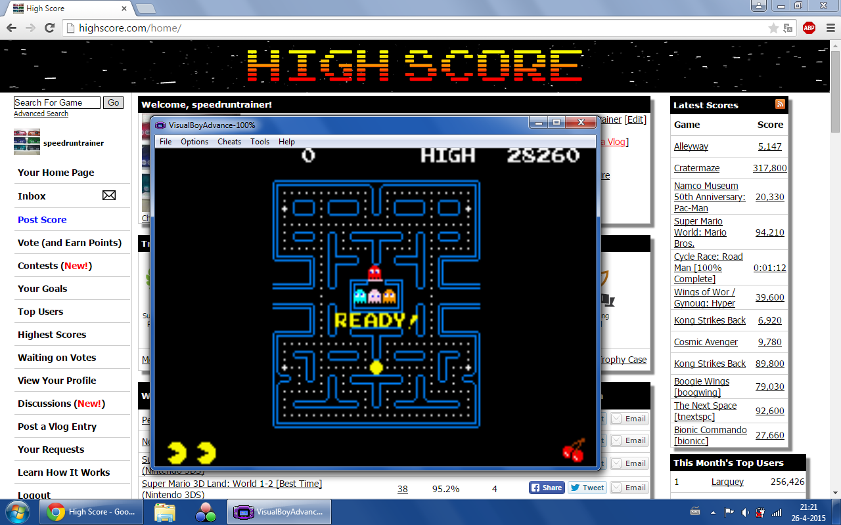Open the RSS feed icon beside Latest Scores
The image size is (841, 525).
coord(780,104)
